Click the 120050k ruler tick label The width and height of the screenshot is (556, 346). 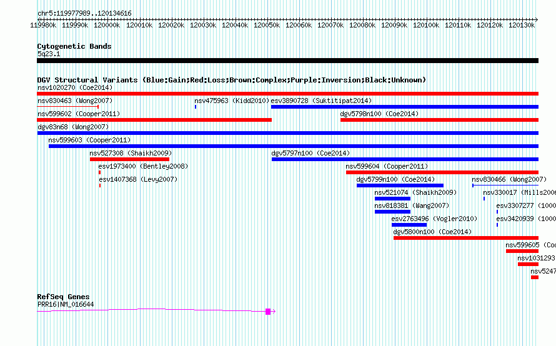point(267,26)
